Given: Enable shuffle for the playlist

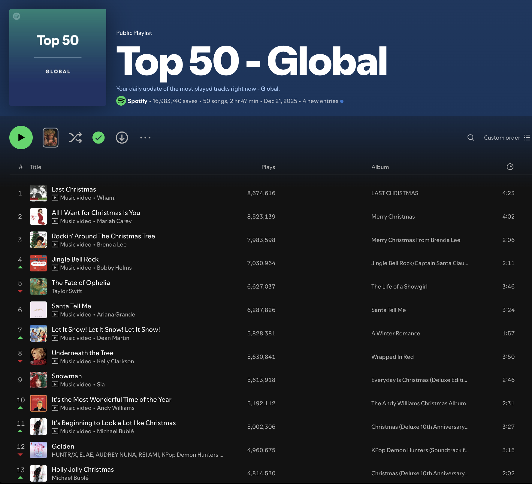Looking at the screenshot, I should point(75,138).
